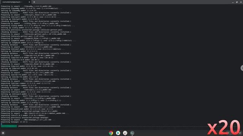Click 'Preparing to unpack .../001-libssl1.0.2' line
The image size is (243, 136).
(35, 113)
